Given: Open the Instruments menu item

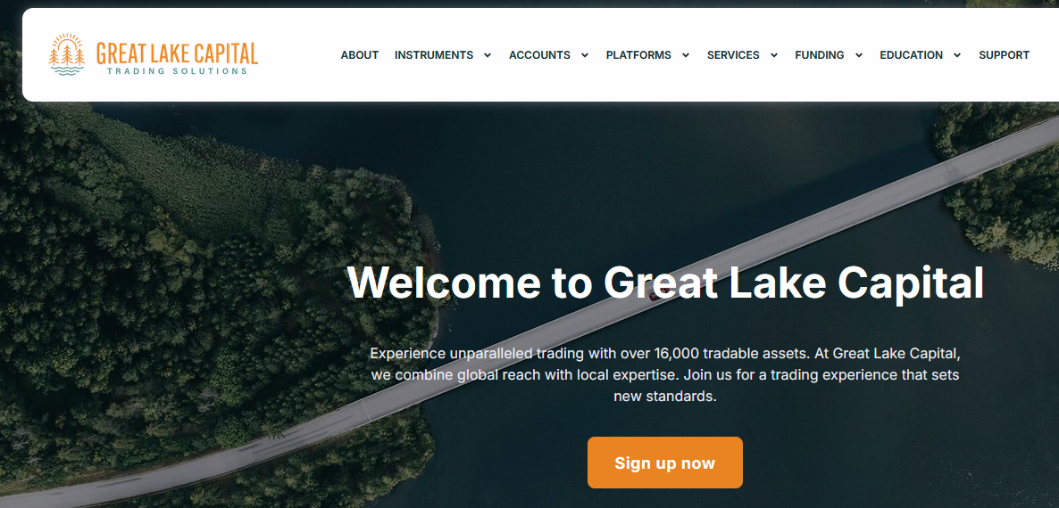Looking at the screenshot, I should (x=434, y=55).
